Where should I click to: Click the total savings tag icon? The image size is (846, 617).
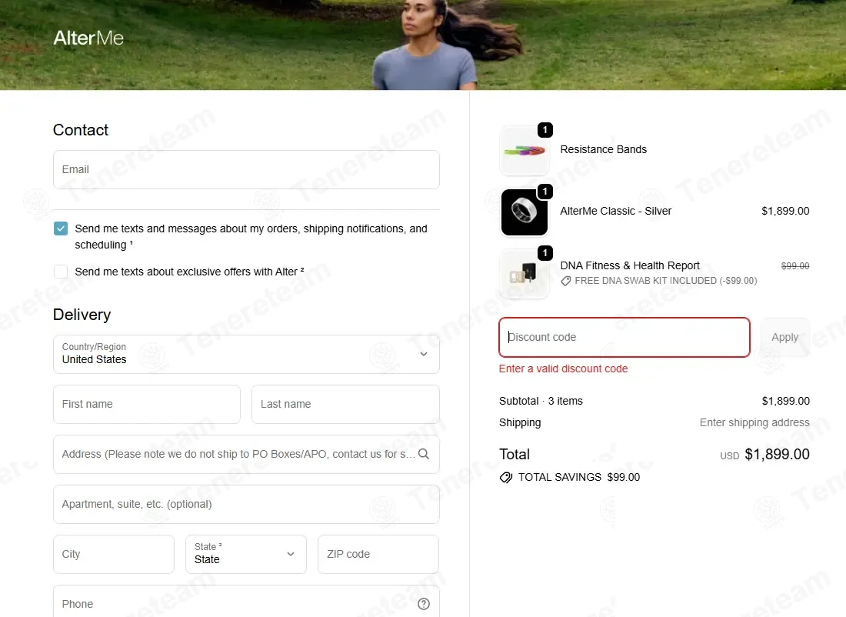tap(505, 477)
